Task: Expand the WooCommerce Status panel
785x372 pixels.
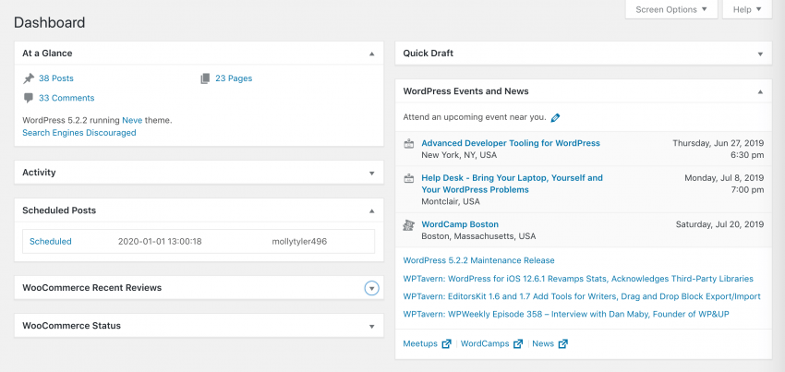Action: coord(371,327)
